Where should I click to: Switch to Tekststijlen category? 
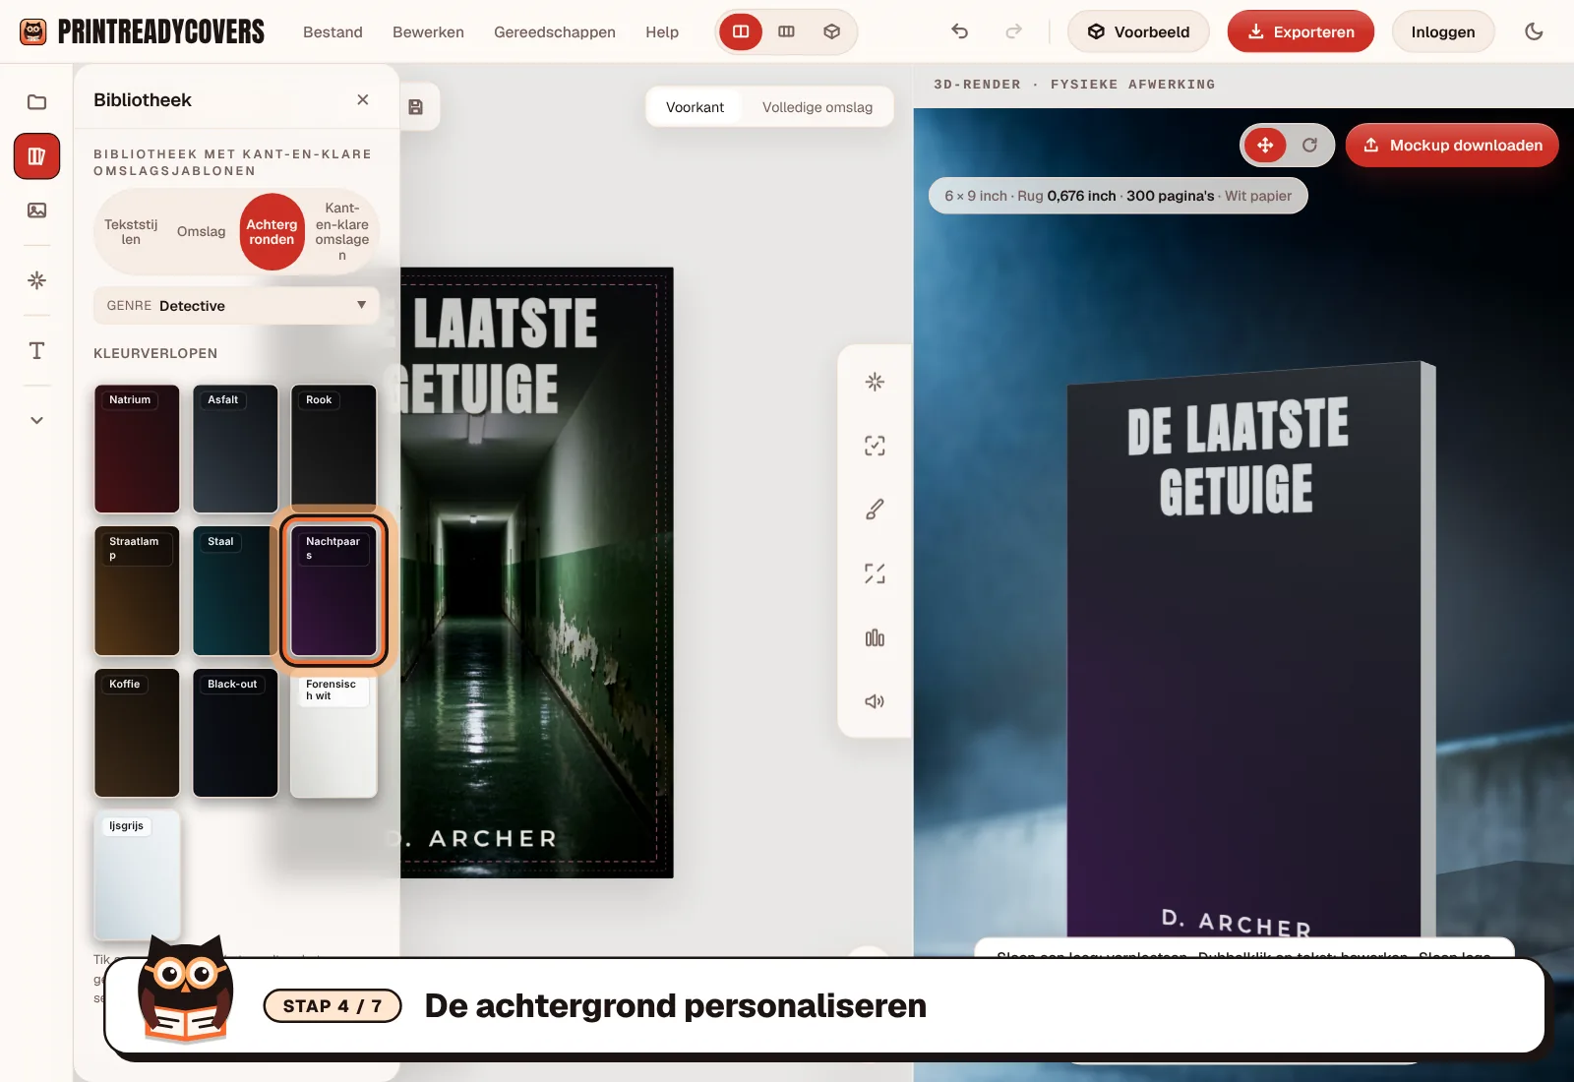tap(131, 232)
